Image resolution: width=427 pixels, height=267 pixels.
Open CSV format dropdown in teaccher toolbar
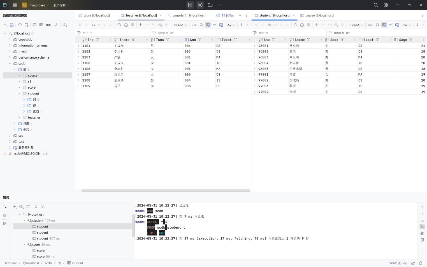coord(231,25)
